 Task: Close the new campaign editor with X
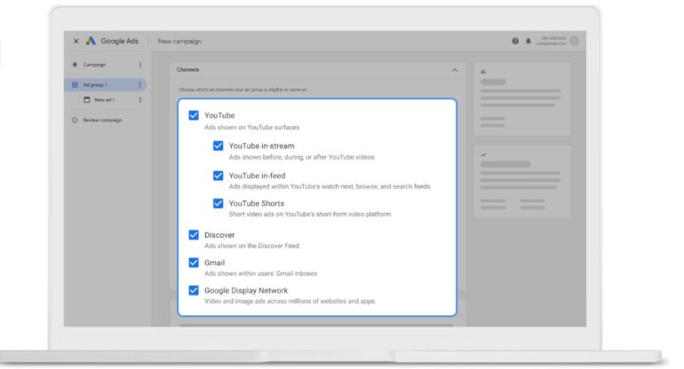(76, 41)
